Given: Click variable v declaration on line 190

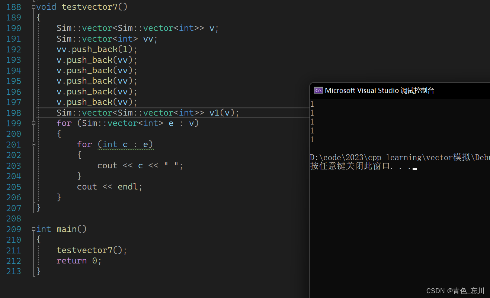Looking at the screenshot, I should point(212,28).
